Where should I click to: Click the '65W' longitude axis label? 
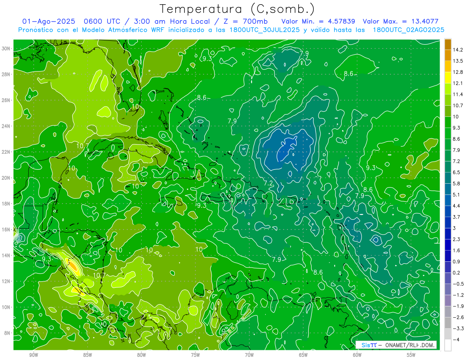pyautogui.click(x=303, y=355)
